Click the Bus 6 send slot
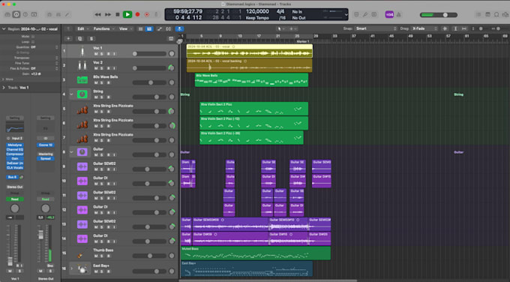The width and height of the screenshot is (510, 282). click(x=12, y=177)
